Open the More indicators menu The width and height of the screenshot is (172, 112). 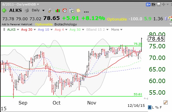(117, 30)
